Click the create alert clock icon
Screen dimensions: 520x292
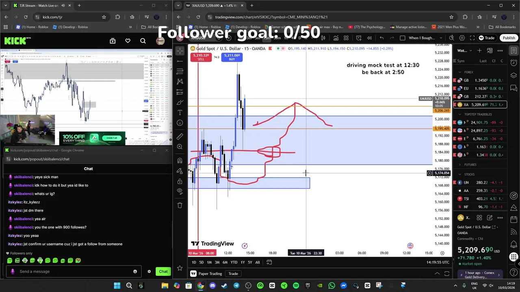point(359,38)
